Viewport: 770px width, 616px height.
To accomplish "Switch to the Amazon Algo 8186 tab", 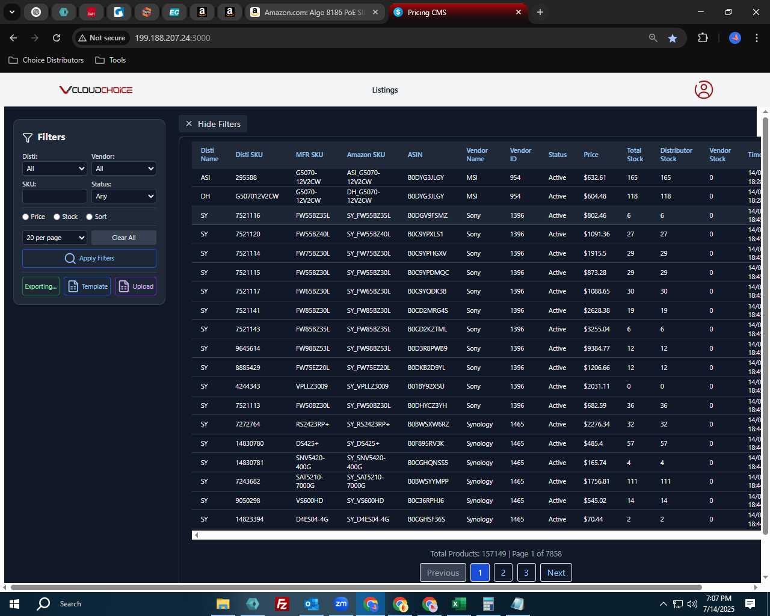I will (315, 12).
